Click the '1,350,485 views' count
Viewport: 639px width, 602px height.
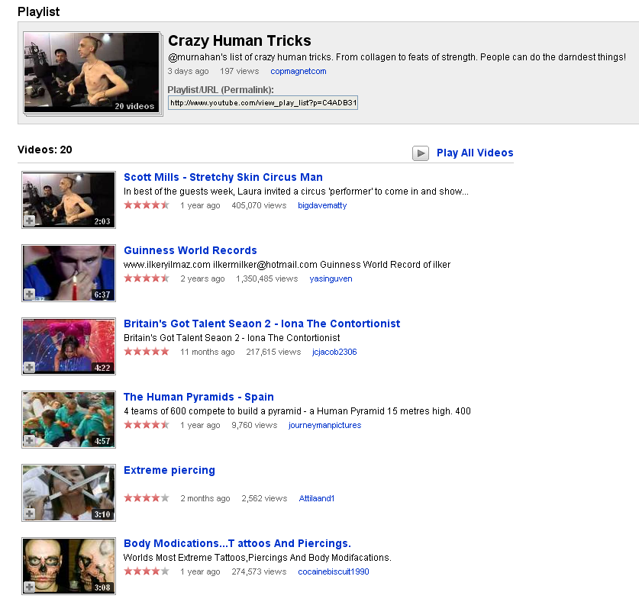(x=267, y=278)
